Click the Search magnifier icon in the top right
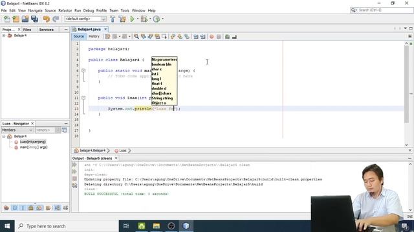This screenshot has height=232, width=414. click(354, 10)
